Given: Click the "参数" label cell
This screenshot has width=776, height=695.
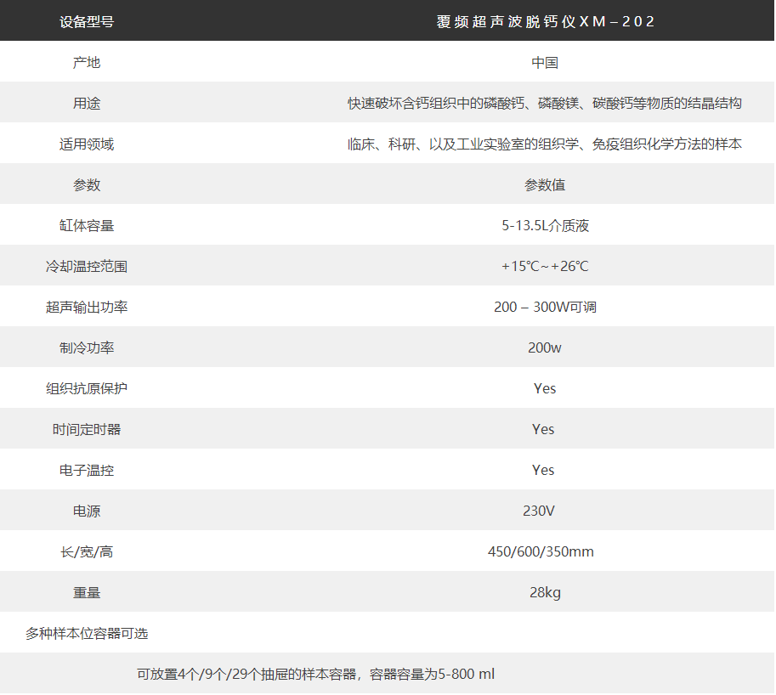Looking at the screenshot, I should [x=87, y=185].
